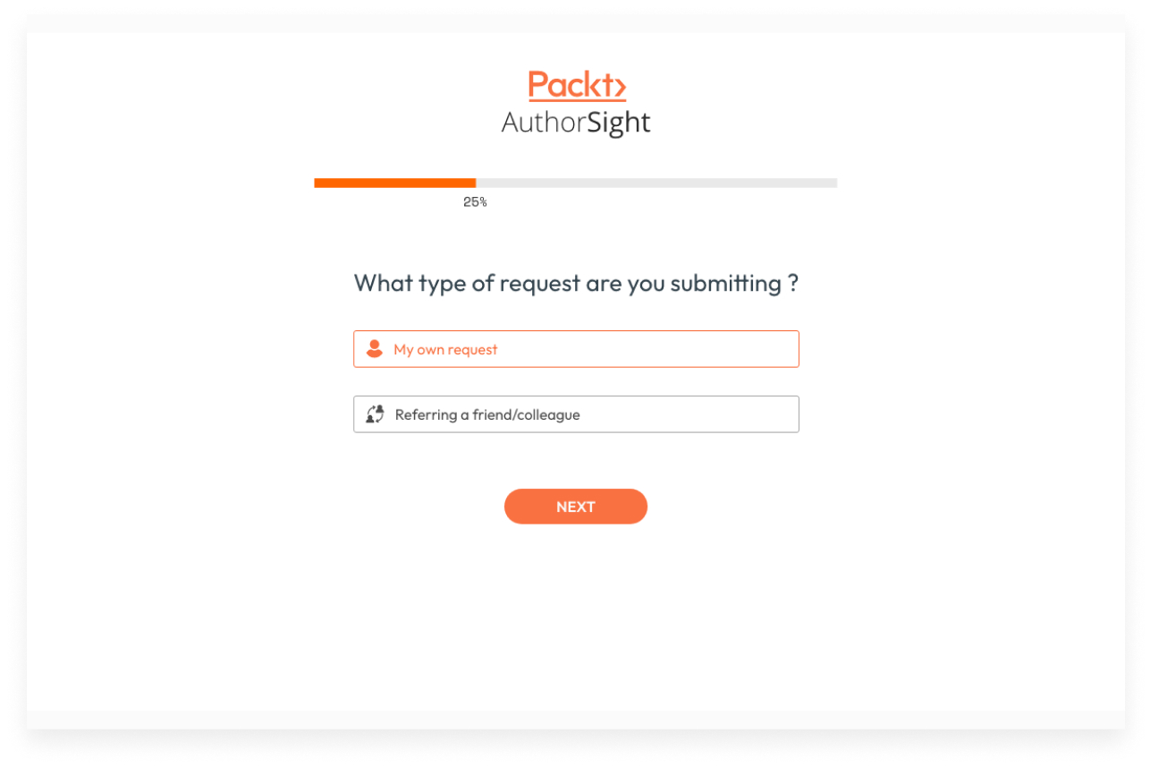Click the underlined Packt brand mark

[x=576, y=85]
